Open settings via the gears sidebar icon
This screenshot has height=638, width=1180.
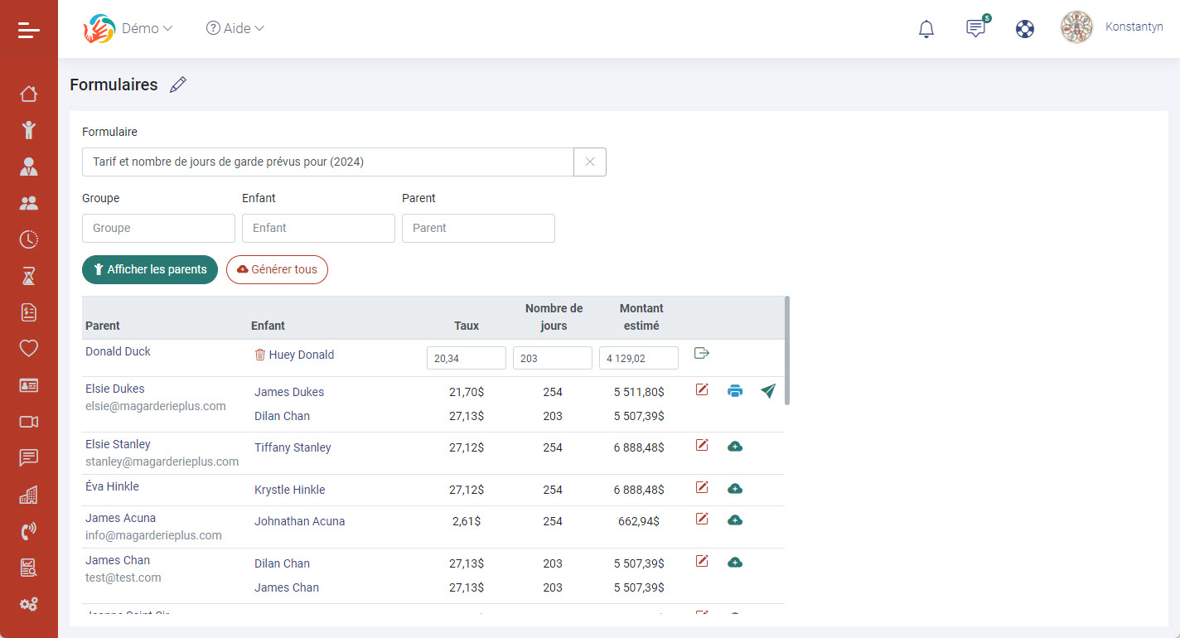click(x=28, y=604)
